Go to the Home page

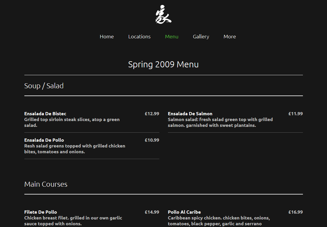tap(106, 37)
